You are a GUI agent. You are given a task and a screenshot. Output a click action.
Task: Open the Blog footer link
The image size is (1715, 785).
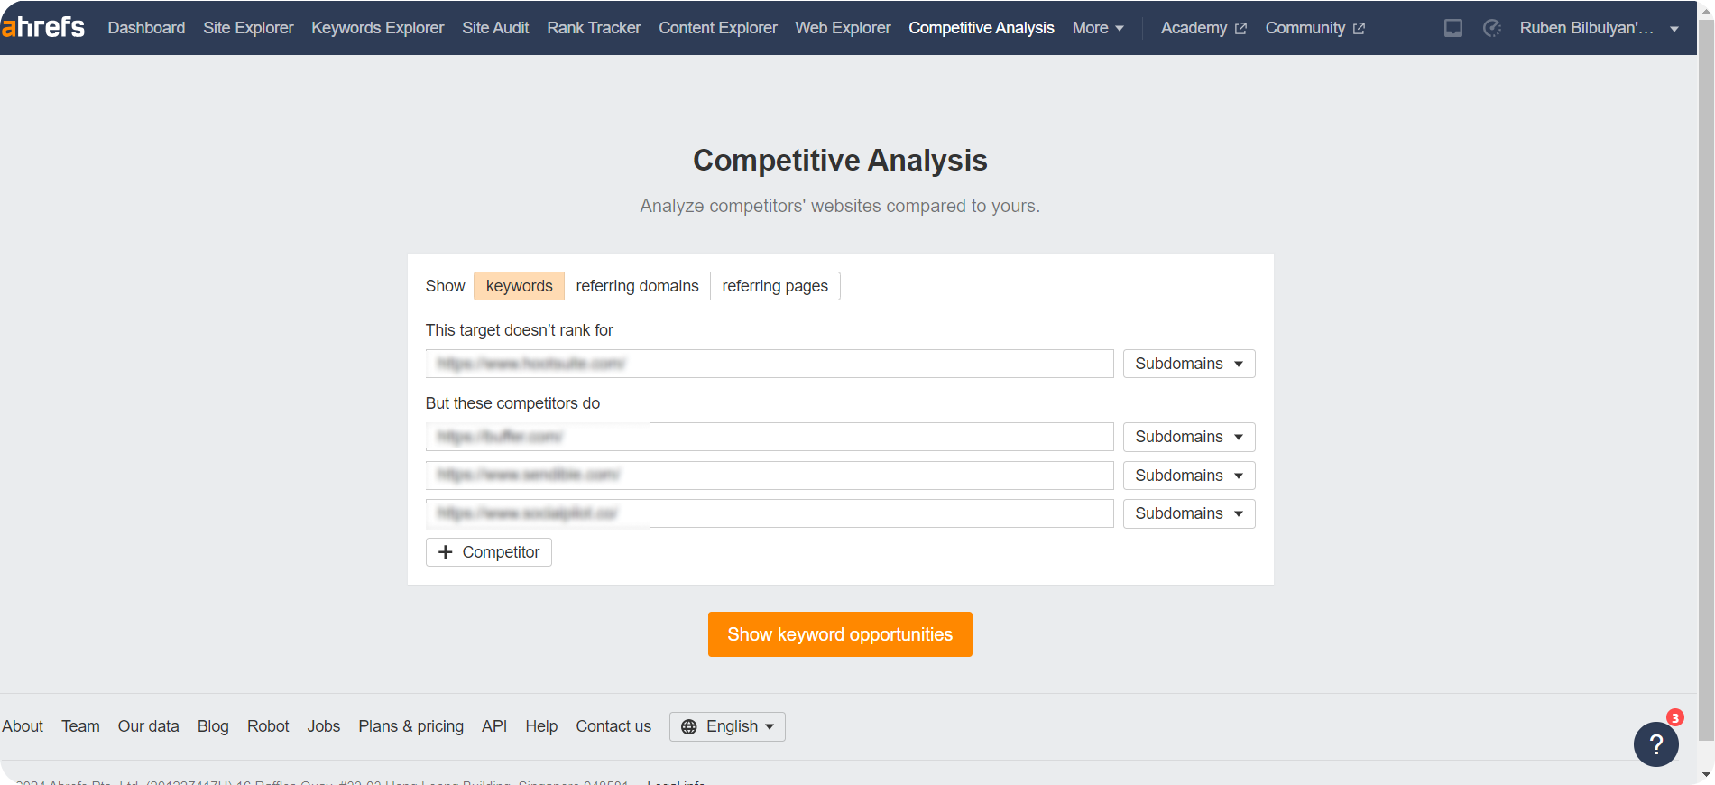pos(213,726)
